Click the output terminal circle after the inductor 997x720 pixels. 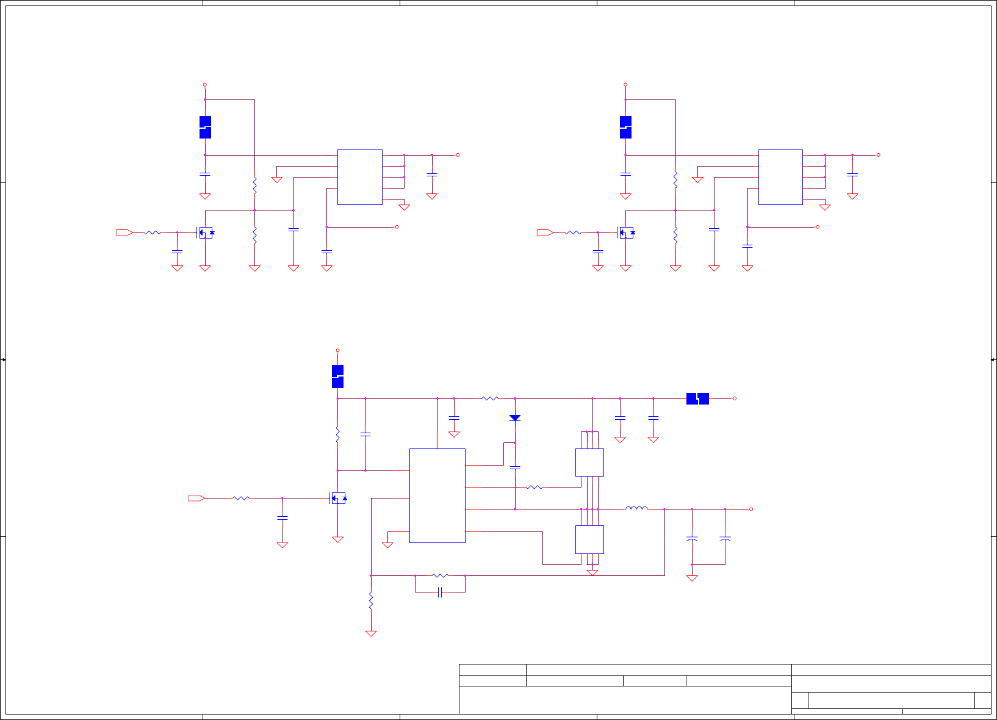[x=751, y=509]
